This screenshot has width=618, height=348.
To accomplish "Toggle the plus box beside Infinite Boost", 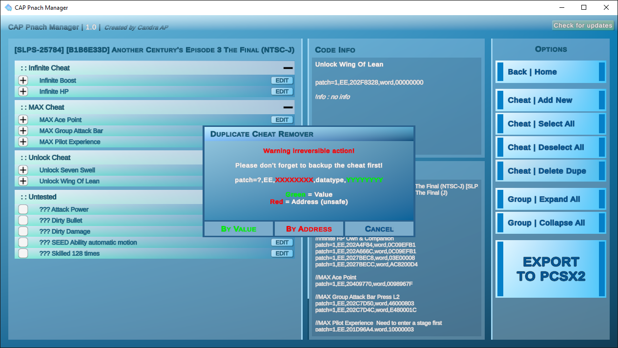I will click(23, 81).
